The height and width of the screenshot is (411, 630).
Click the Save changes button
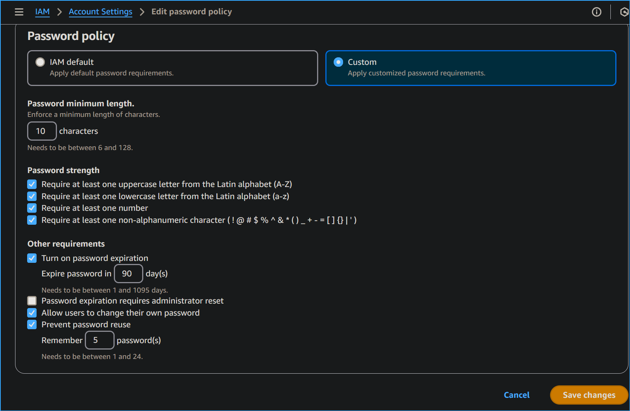(589, 395)
